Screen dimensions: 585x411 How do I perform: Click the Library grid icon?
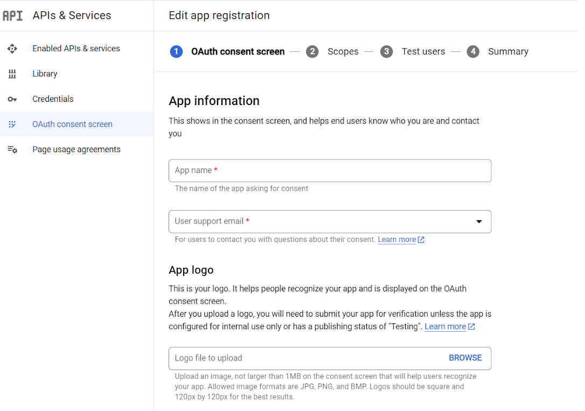coord(12,74)
